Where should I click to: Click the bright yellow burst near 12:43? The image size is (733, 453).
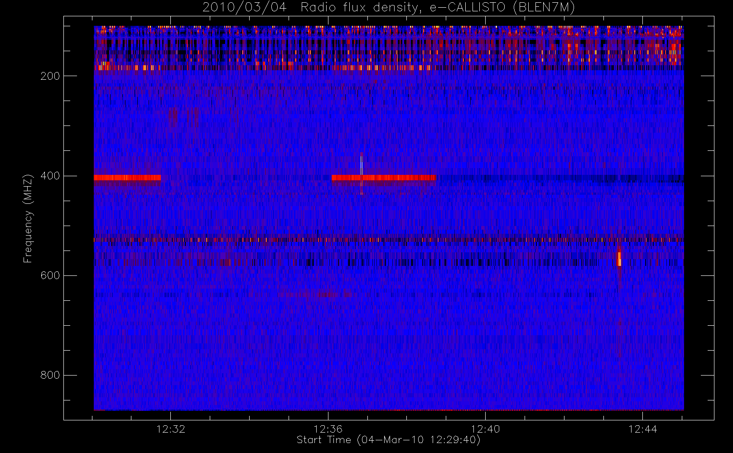coord(619,259)
